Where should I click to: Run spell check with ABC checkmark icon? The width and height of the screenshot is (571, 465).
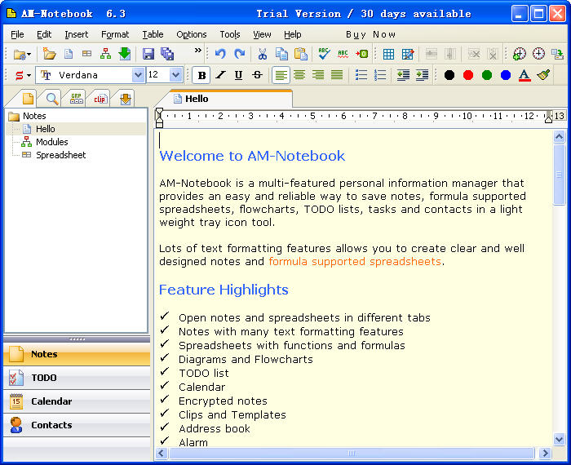(x=324, y=54)
